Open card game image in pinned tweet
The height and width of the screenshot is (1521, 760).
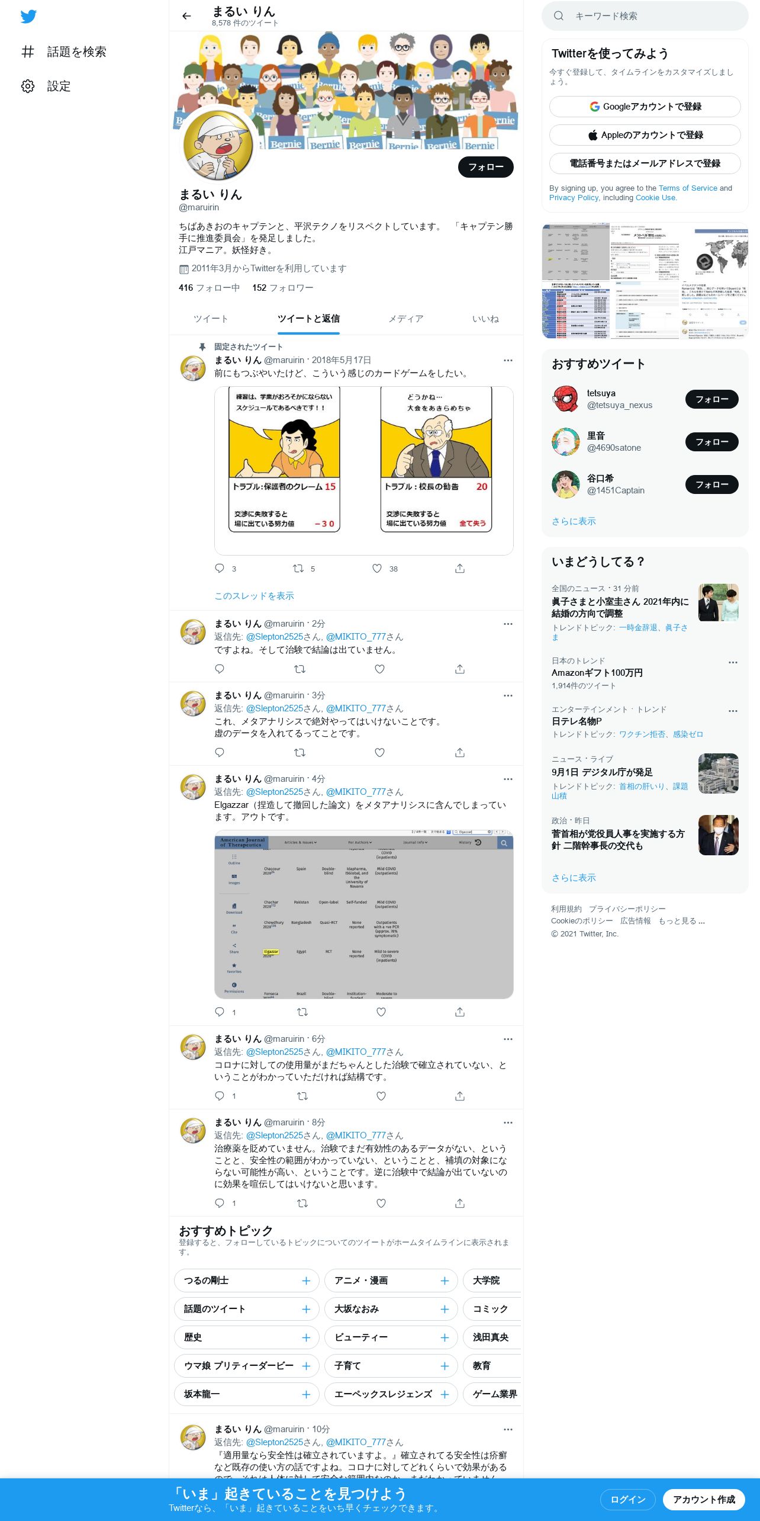pyautogui.click(x=363, y=471)
